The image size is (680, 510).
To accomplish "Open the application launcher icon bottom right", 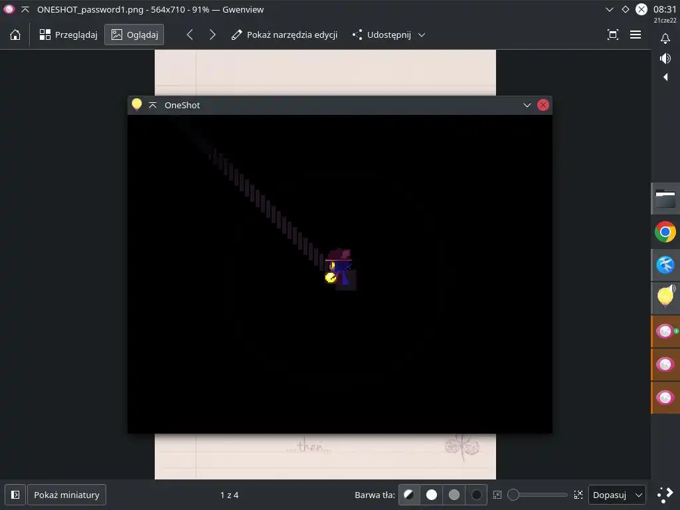I will (665, 494).
